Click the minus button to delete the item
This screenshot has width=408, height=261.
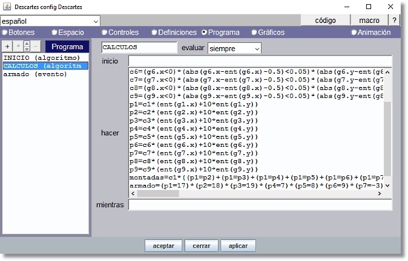36,47
